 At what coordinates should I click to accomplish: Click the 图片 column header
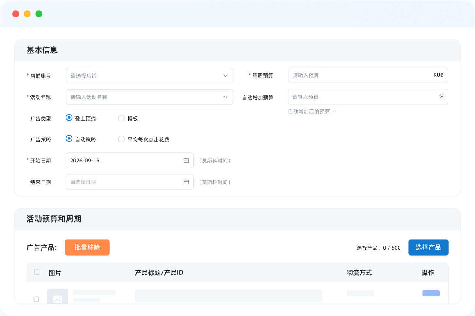tap(55, 273)
